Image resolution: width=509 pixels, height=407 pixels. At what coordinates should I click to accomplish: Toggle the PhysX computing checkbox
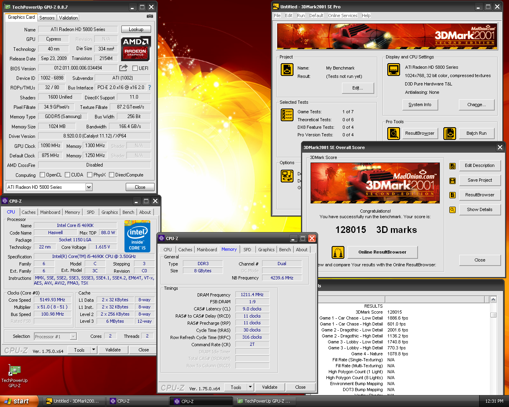click(89, 174)
